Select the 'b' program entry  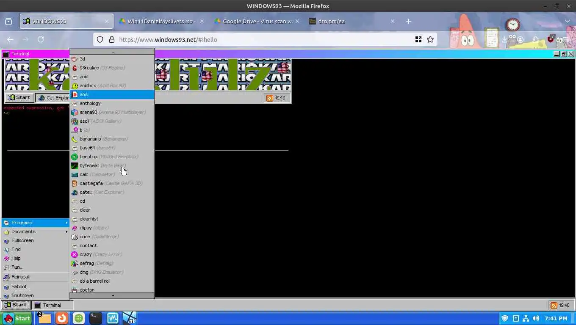coord(112,130)
